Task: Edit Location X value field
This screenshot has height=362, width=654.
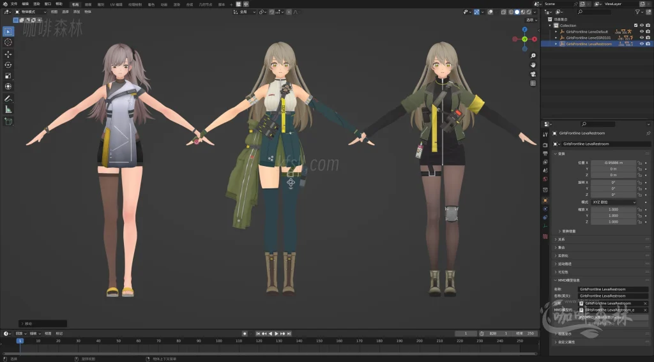Action: (613, 163)
